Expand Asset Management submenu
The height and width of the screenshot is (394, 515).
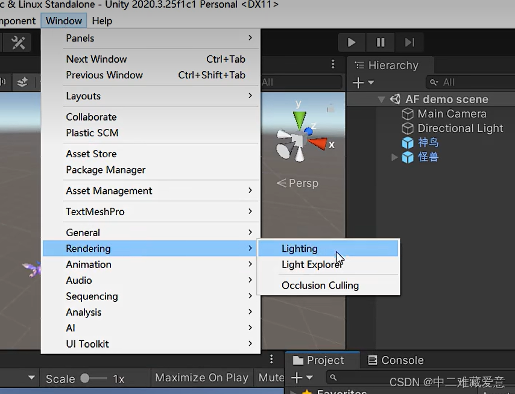(151, 190)
